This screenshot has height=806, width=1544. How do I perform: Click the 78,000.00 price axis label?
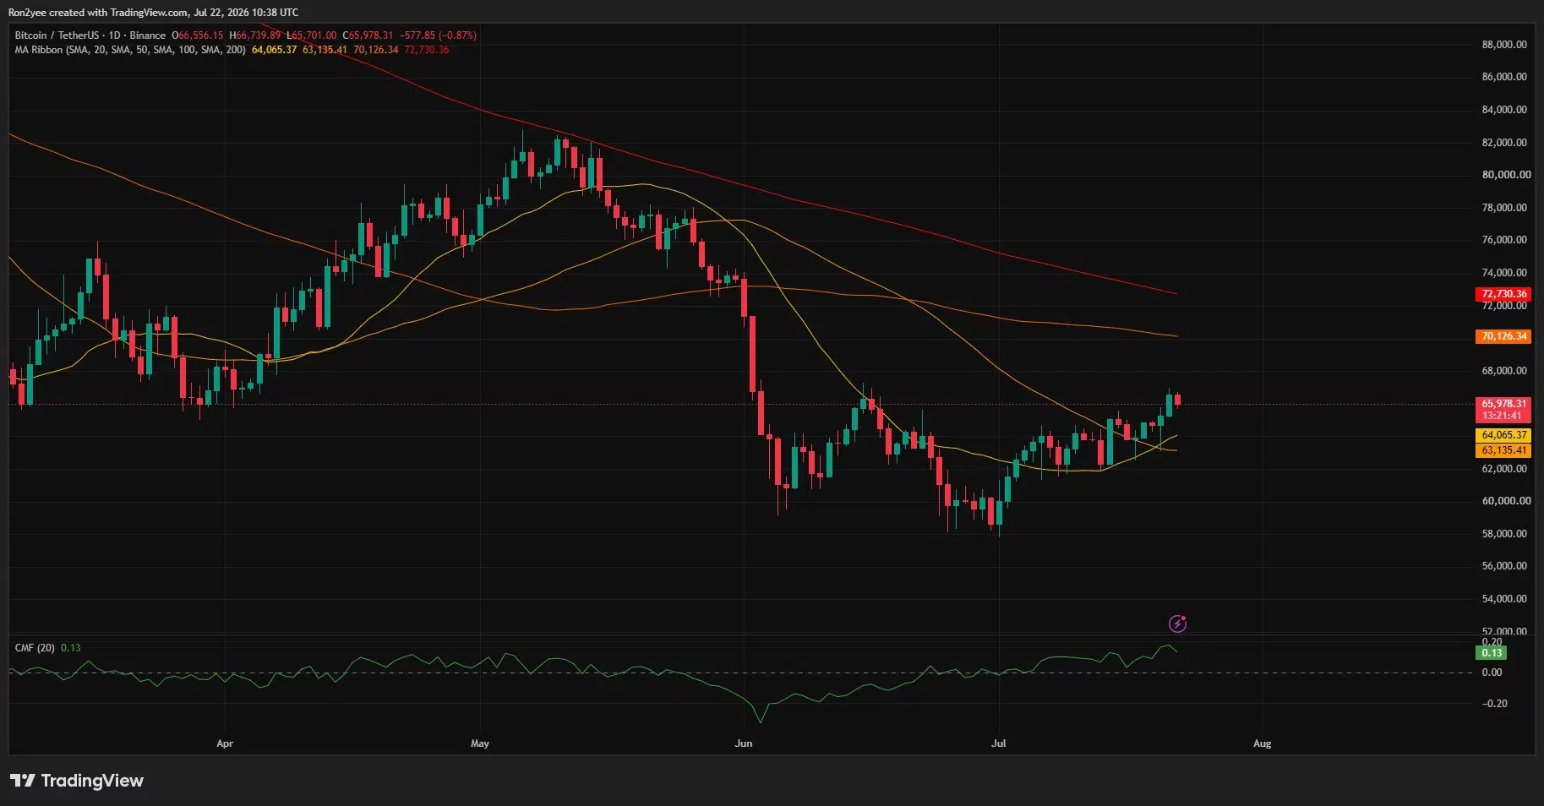1504,208
